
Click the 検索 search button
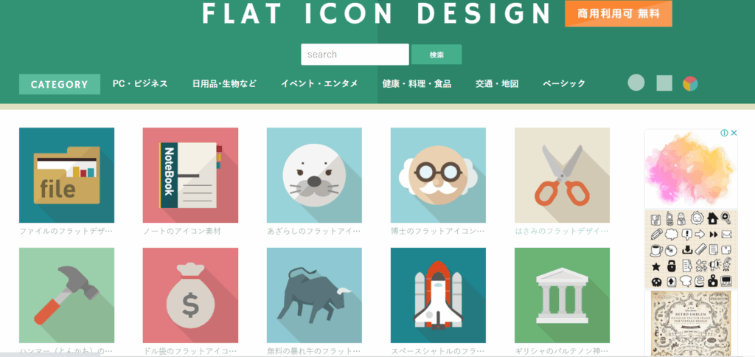[436, 55]
